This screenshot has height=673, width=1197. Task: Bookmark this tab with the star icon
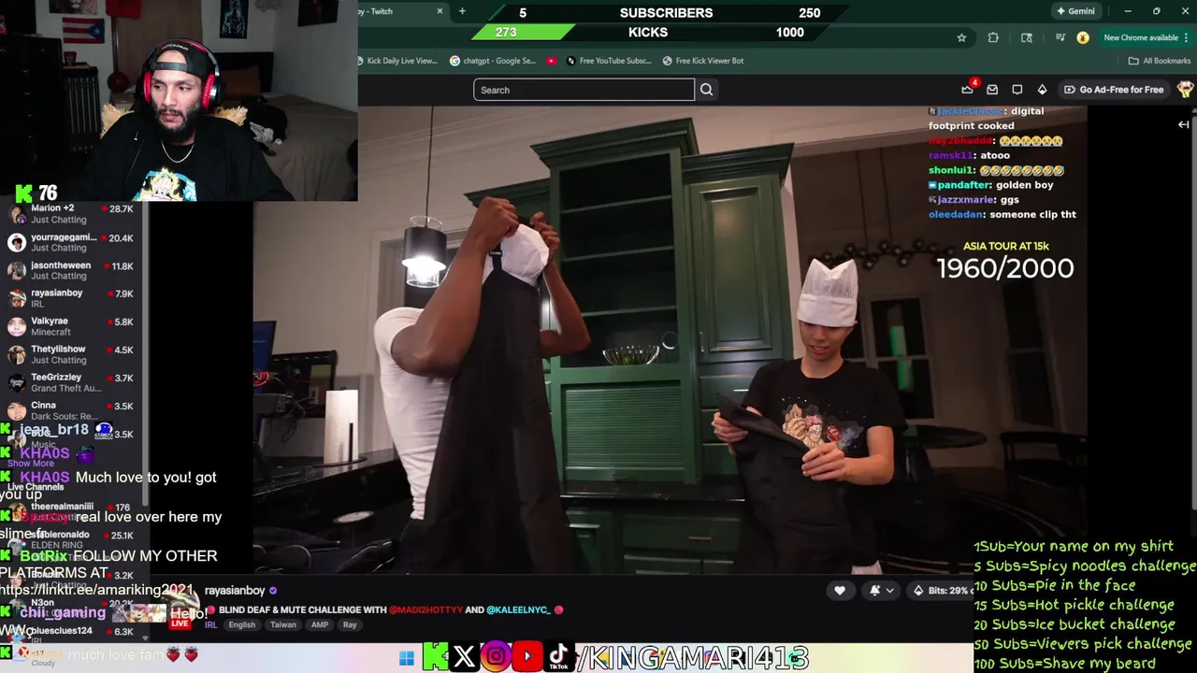pos(961,37)
